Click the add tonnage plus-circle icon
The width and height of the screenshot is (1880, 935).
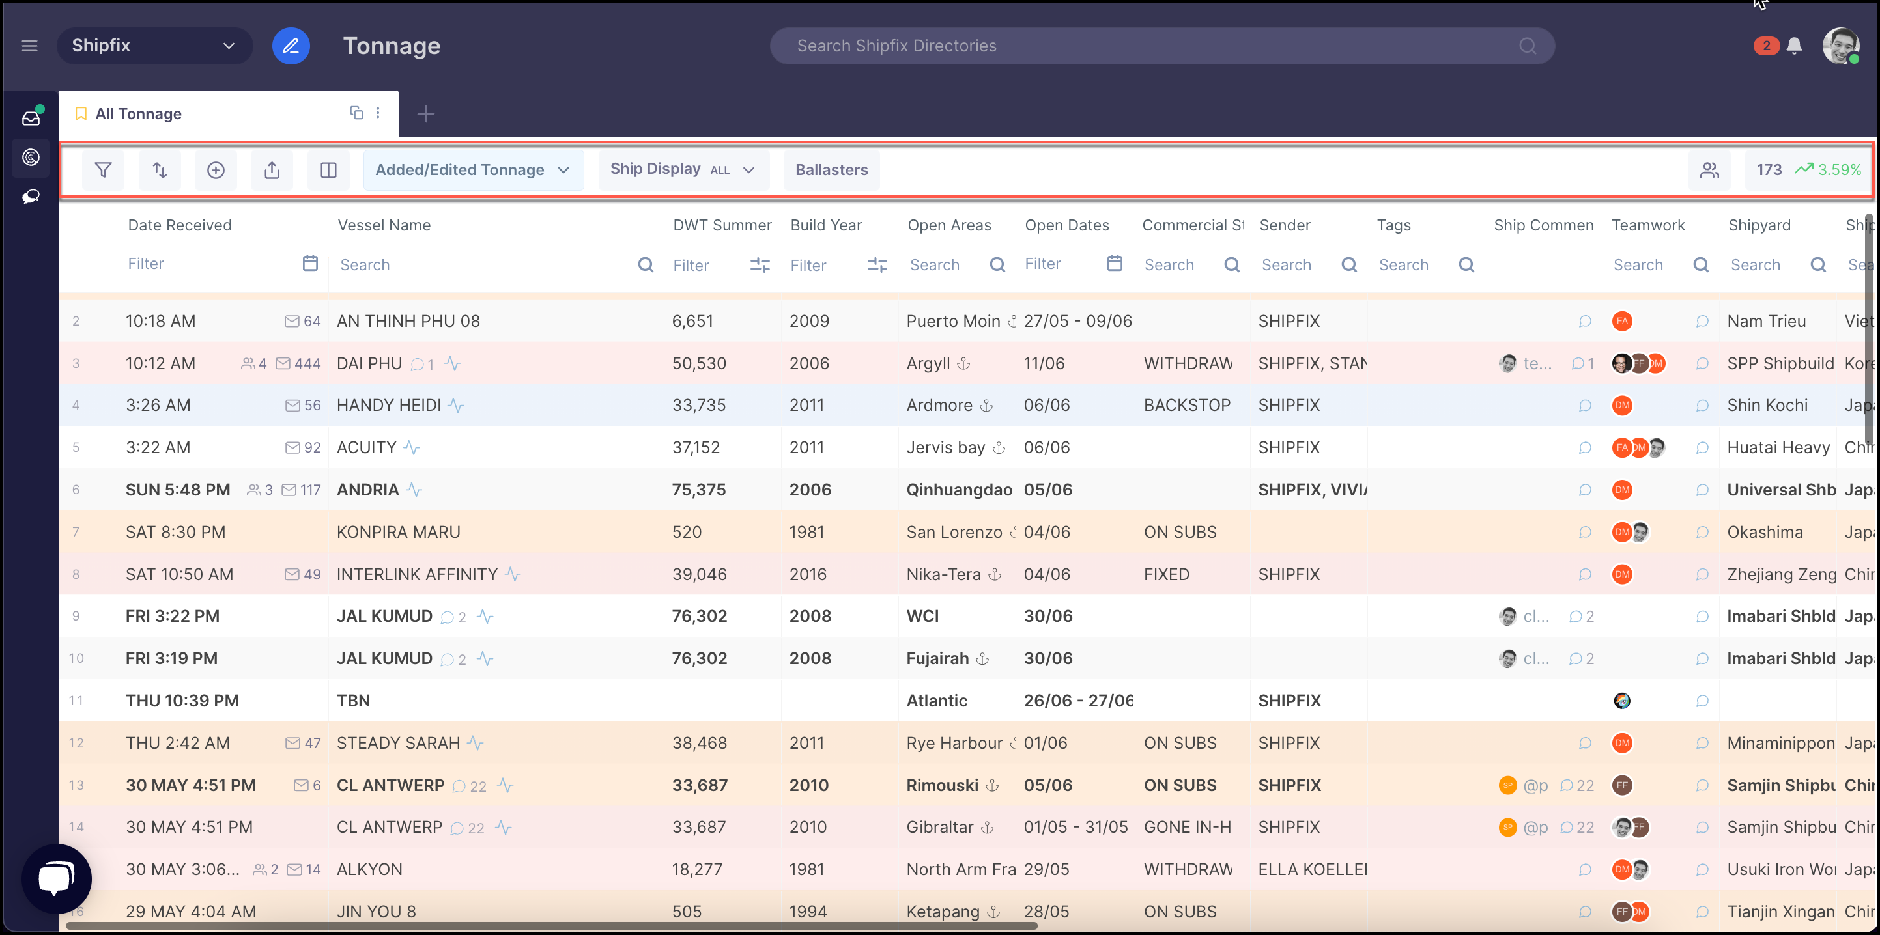(216, 170)
